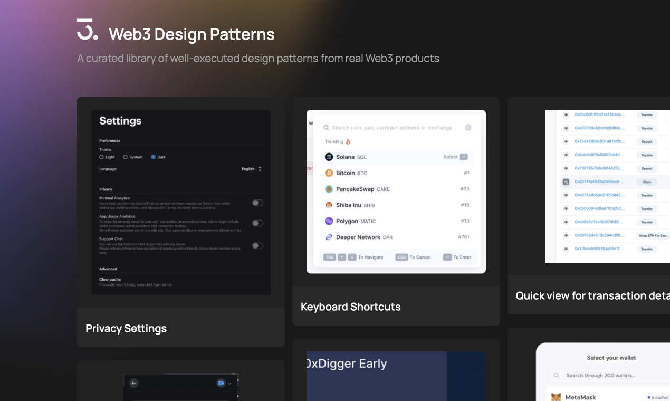Click the Shiba Inu coin icon

tap(329, 205)
